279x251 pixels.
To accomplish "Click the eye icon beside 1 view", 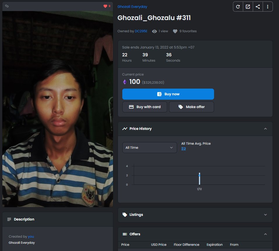I will (x=154, y=31).
